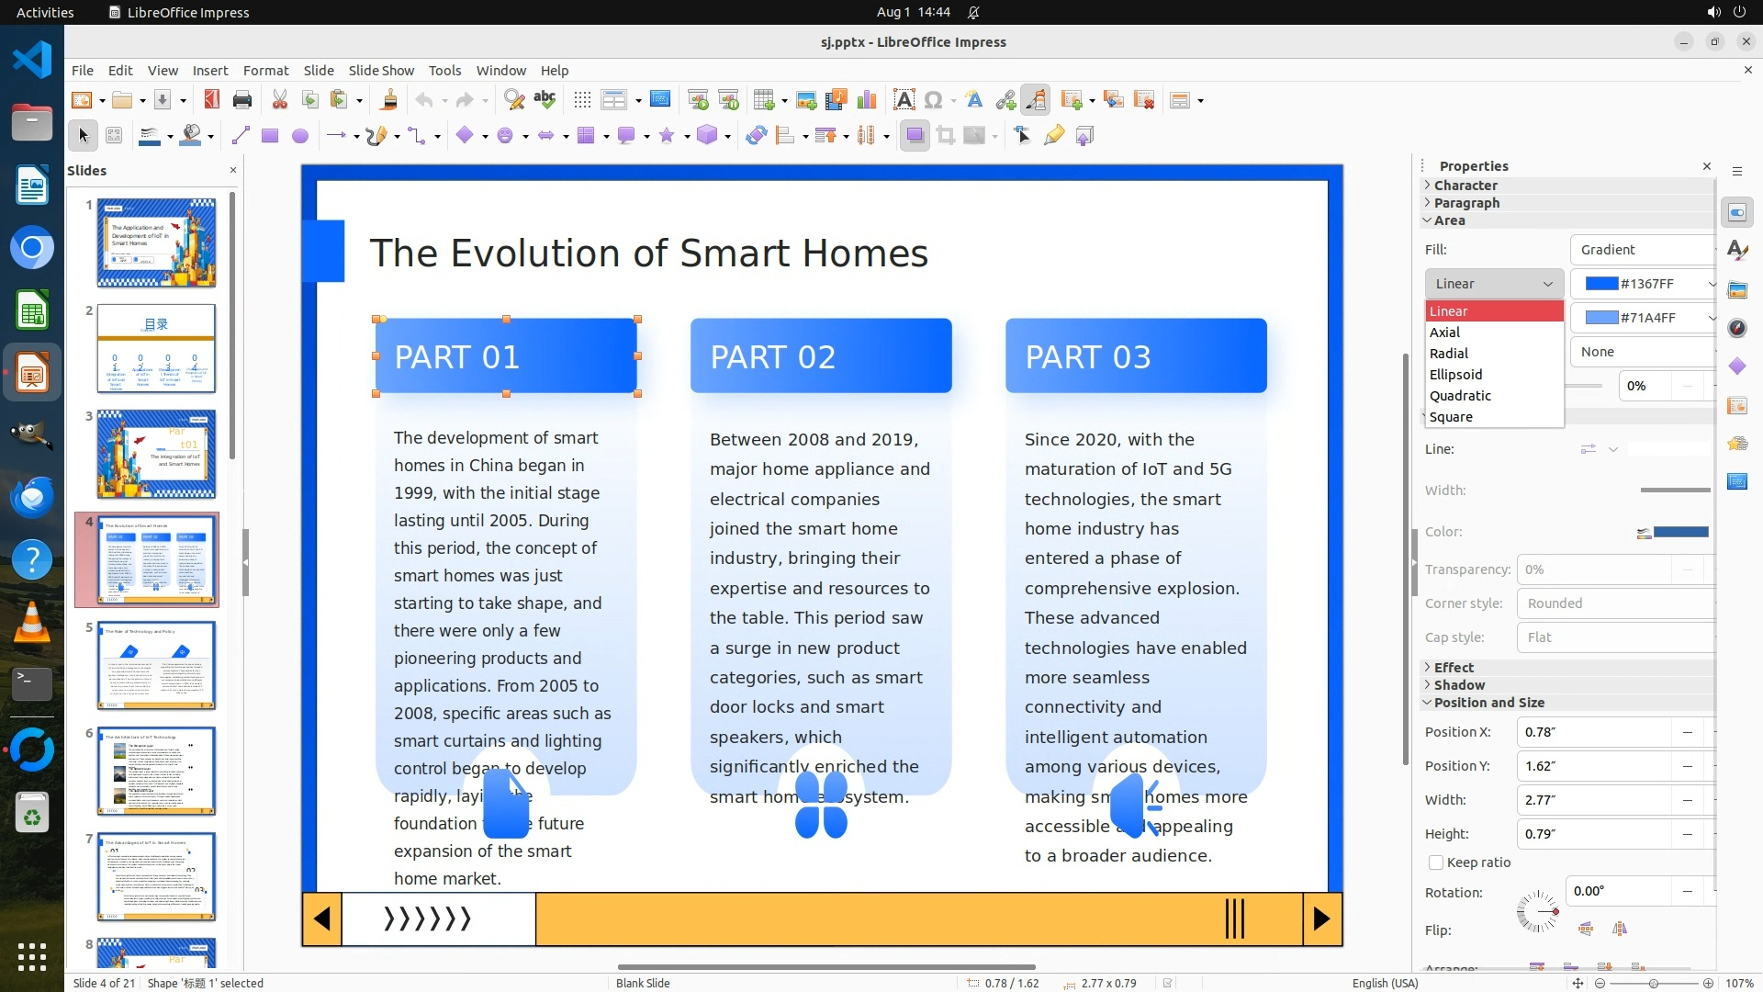This screenshot has width=1763, height=992.
Task: Choose Radial from the gradient type list
Action: (x=1448, y=354)
